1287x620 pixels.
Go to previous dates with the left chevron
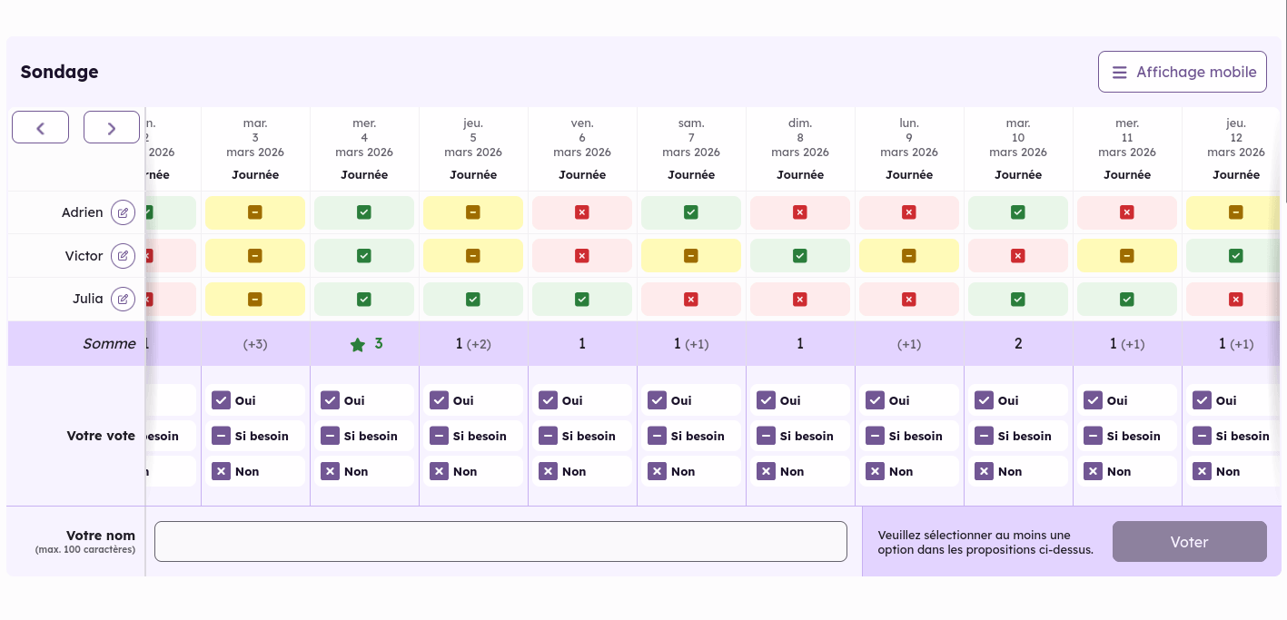coord(40,128)
